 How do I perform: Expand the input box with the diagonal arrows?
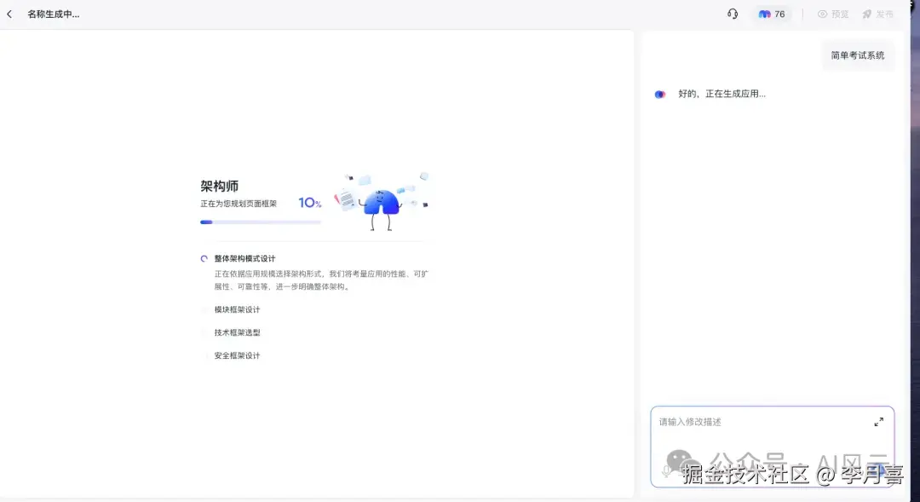click(x=879, y=421)
